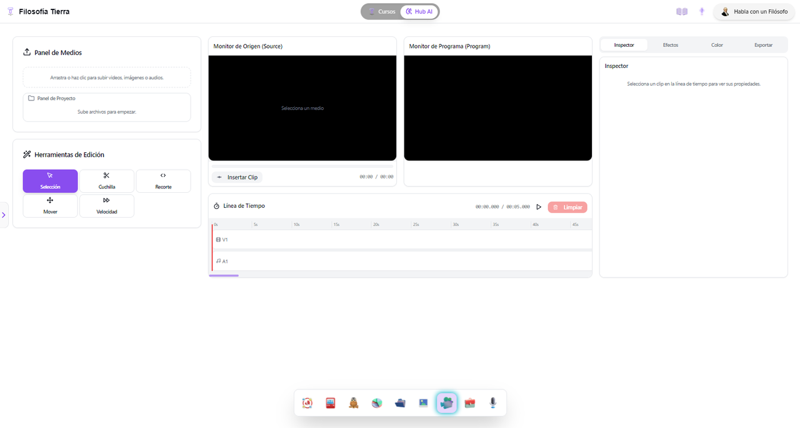Open the pie chart dock icon
The height and width of the screenshot is (428, 800).
coord(377,403)
